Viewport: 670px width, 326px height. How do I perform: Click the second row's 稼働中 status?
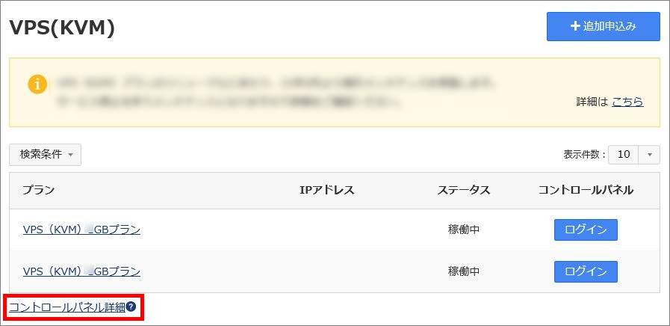pyautogui.click(x=464, y=271)
